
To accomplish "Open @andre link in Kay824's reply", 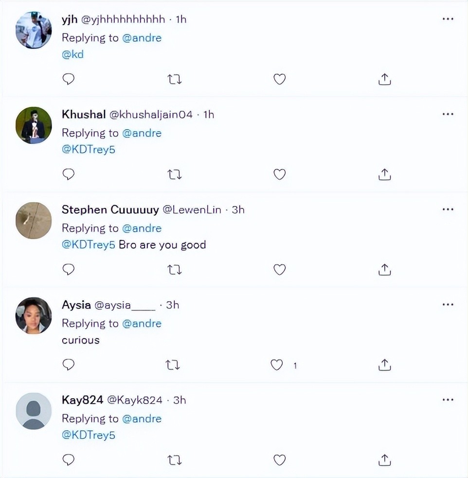I will [x=142, y=419].
